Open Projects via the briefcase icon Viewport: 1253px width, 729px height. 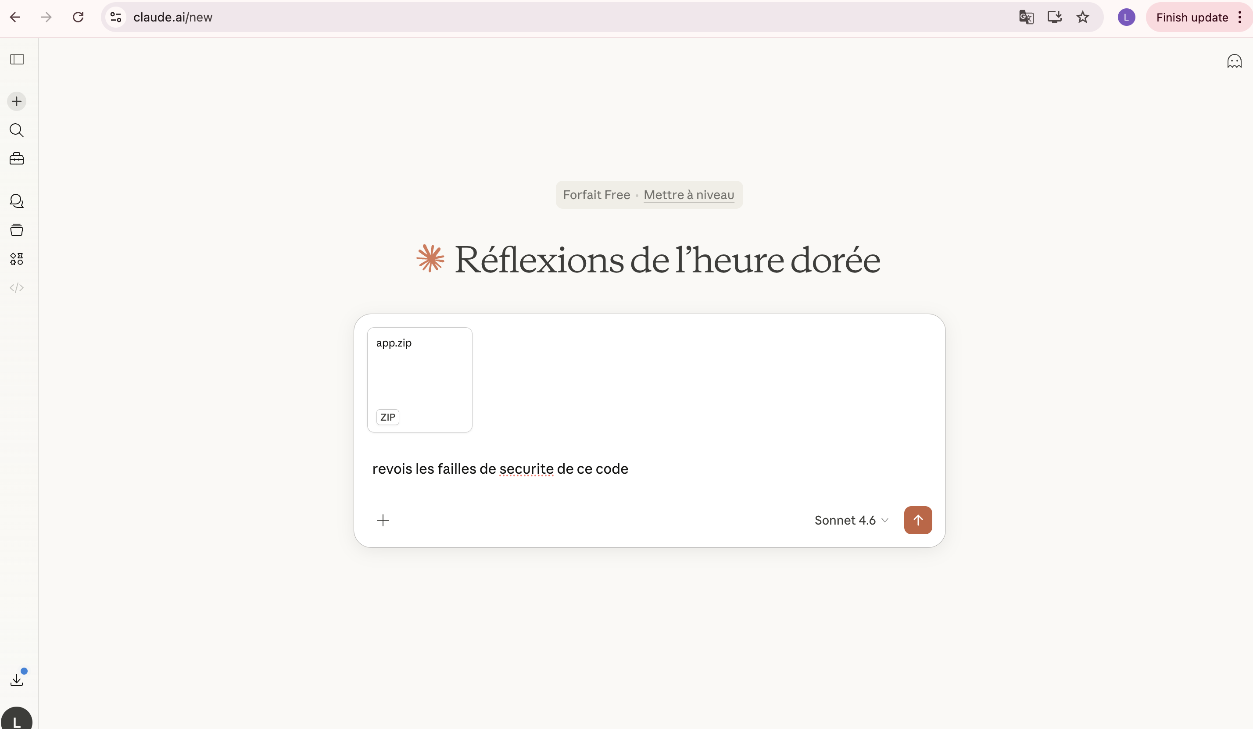[x=16, y=159]
